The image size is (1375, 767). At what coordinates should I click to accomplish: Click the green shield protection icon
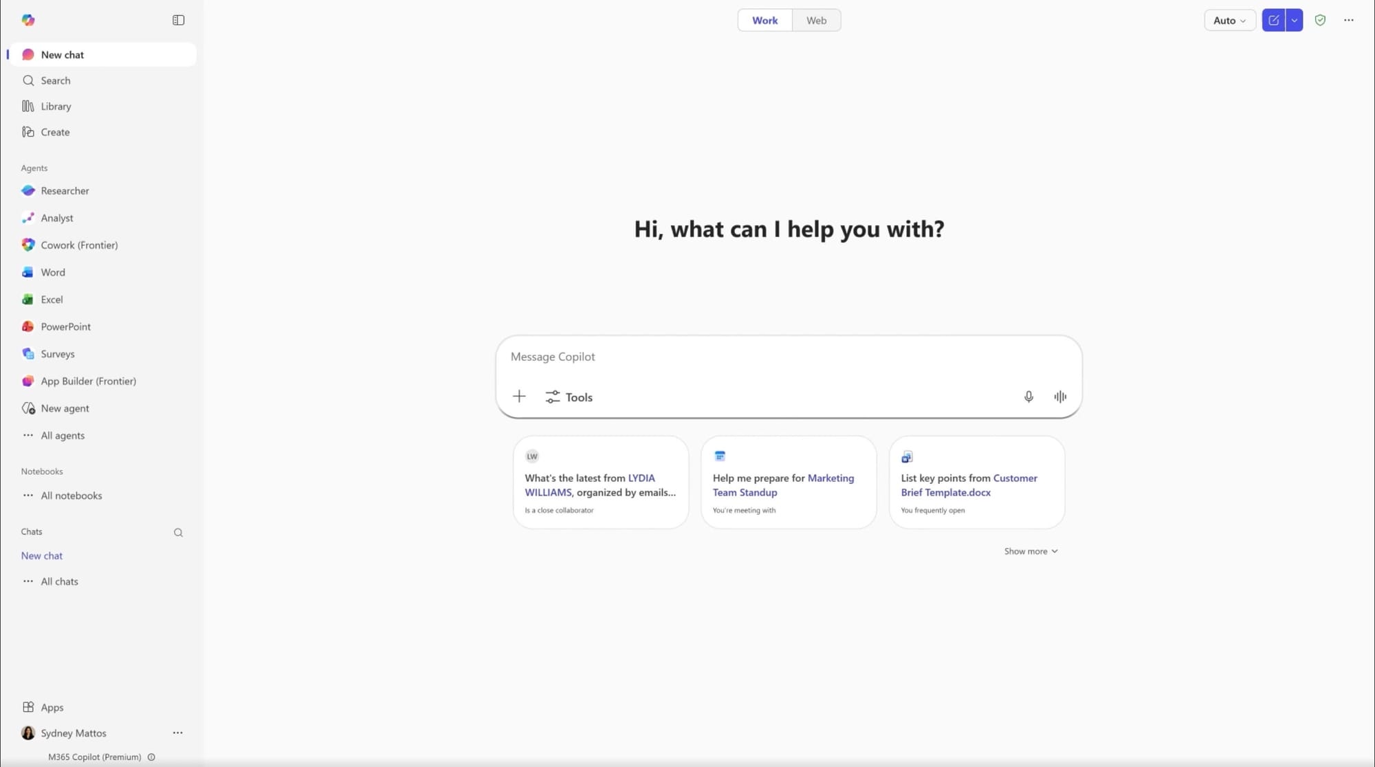click(x=1319, y=20)
